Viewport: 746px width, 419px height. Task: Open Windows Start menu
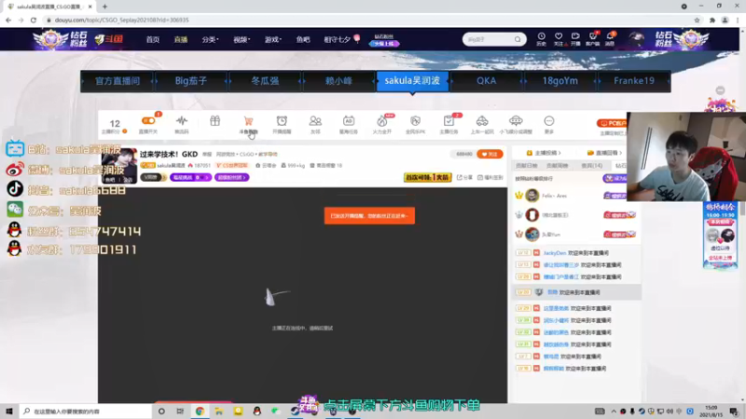tap(9, 411)
